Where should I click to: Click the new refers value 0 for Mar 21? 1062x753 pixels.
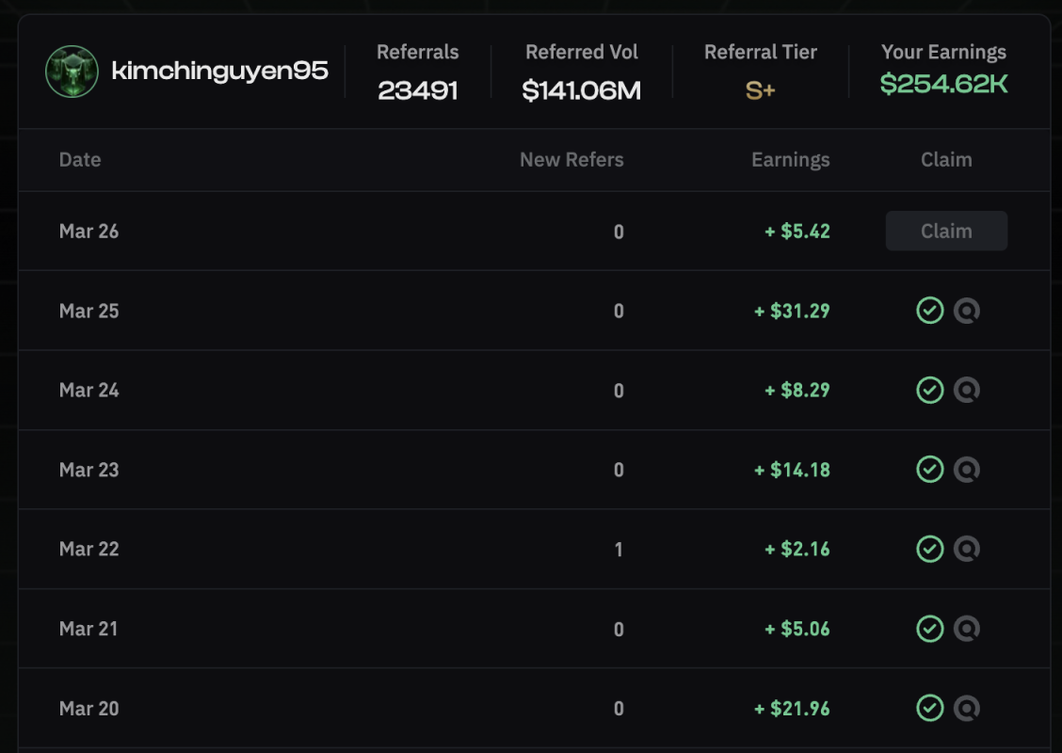(619, 630)
